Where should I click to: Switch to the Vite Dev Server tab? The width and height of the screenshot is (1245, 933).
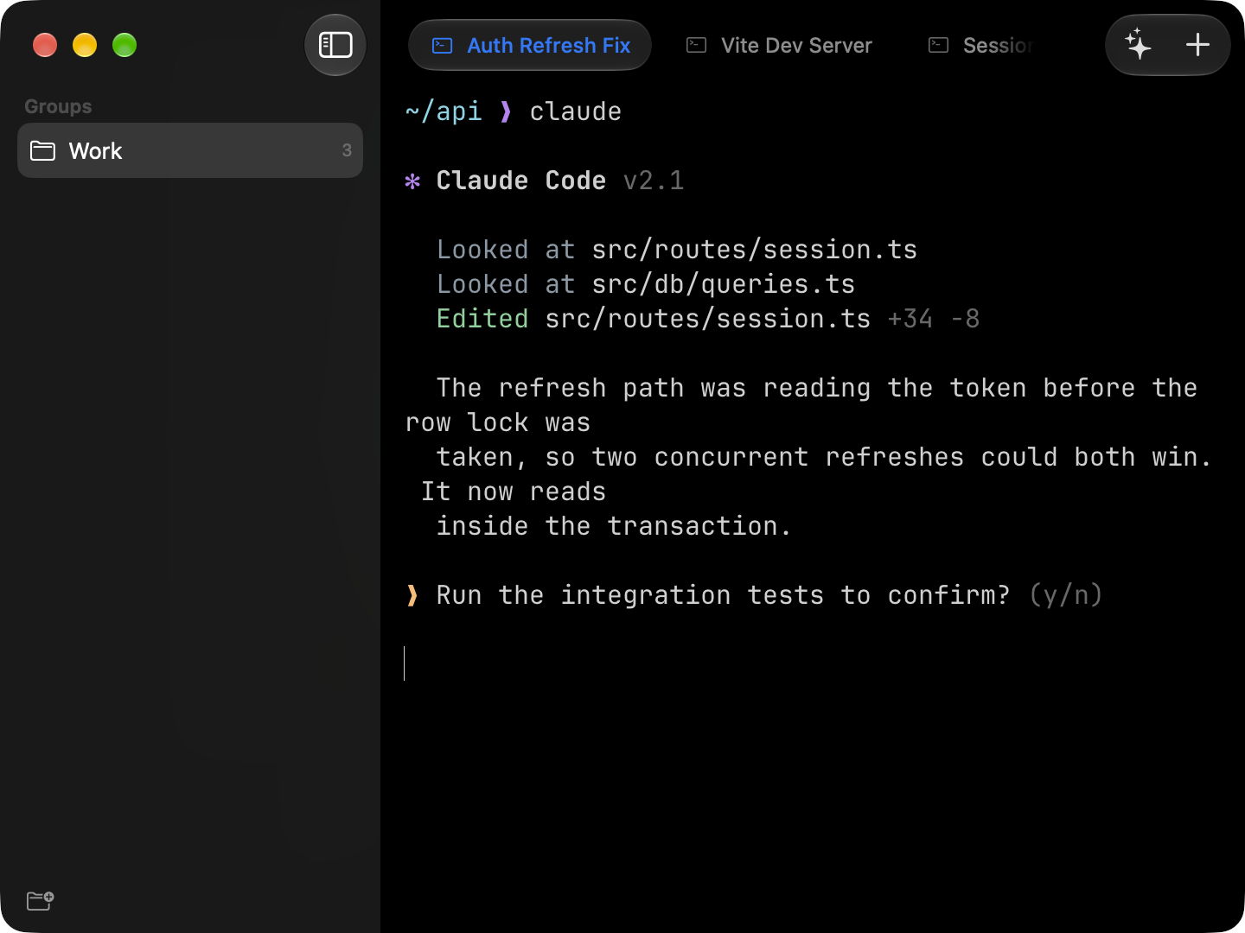pos(779,45)
